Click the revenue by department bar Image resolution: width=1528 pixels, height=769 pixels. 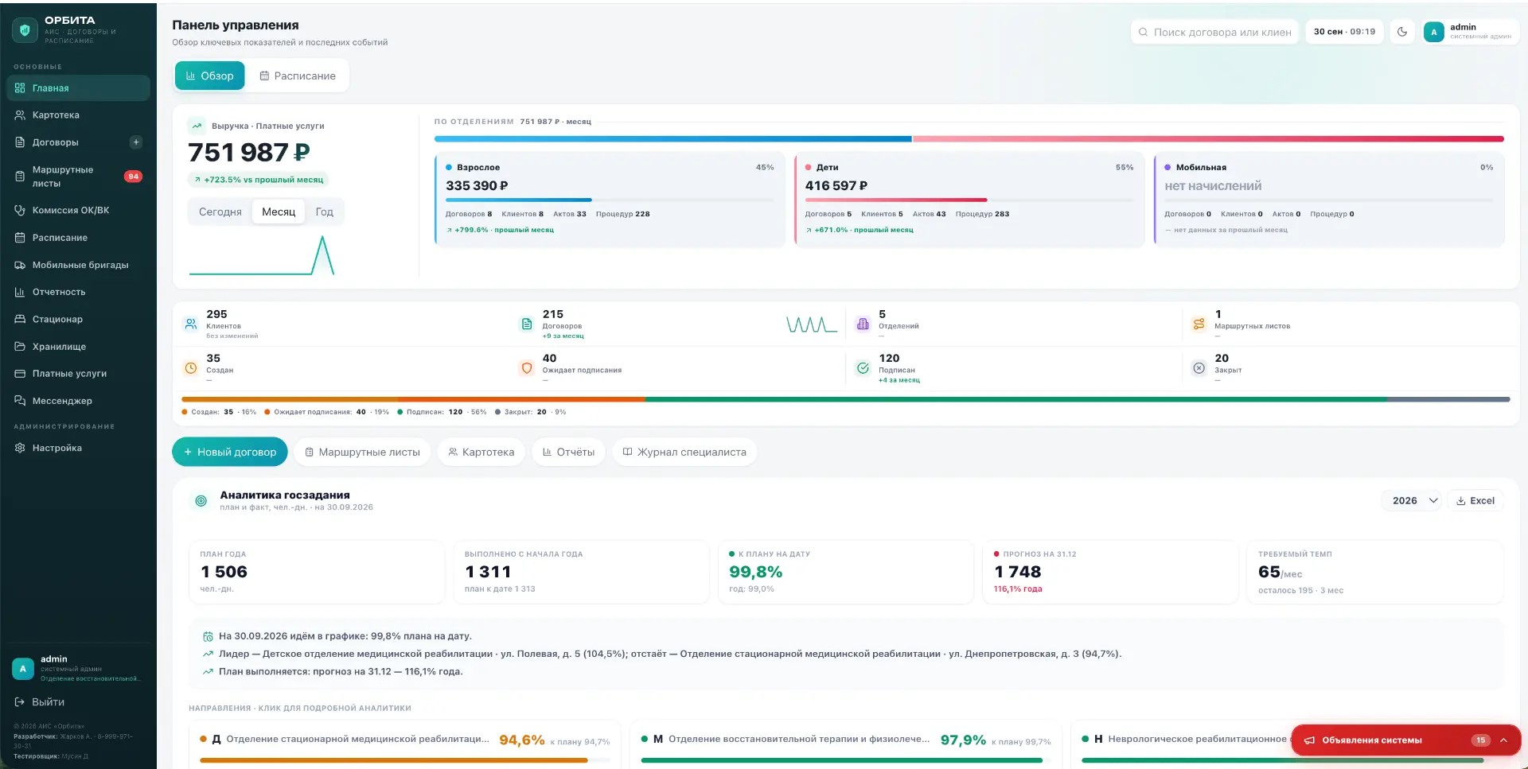coord(969,139)
